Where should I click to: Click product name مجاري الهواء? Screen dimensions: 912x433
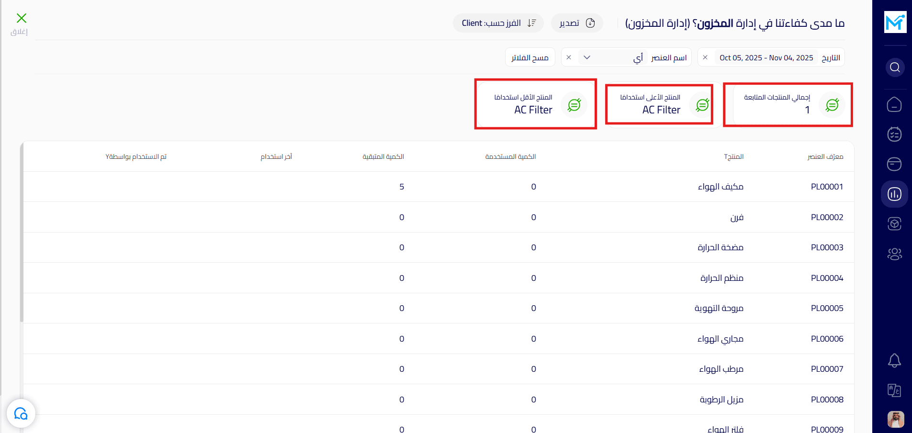(x=721, y=339)
